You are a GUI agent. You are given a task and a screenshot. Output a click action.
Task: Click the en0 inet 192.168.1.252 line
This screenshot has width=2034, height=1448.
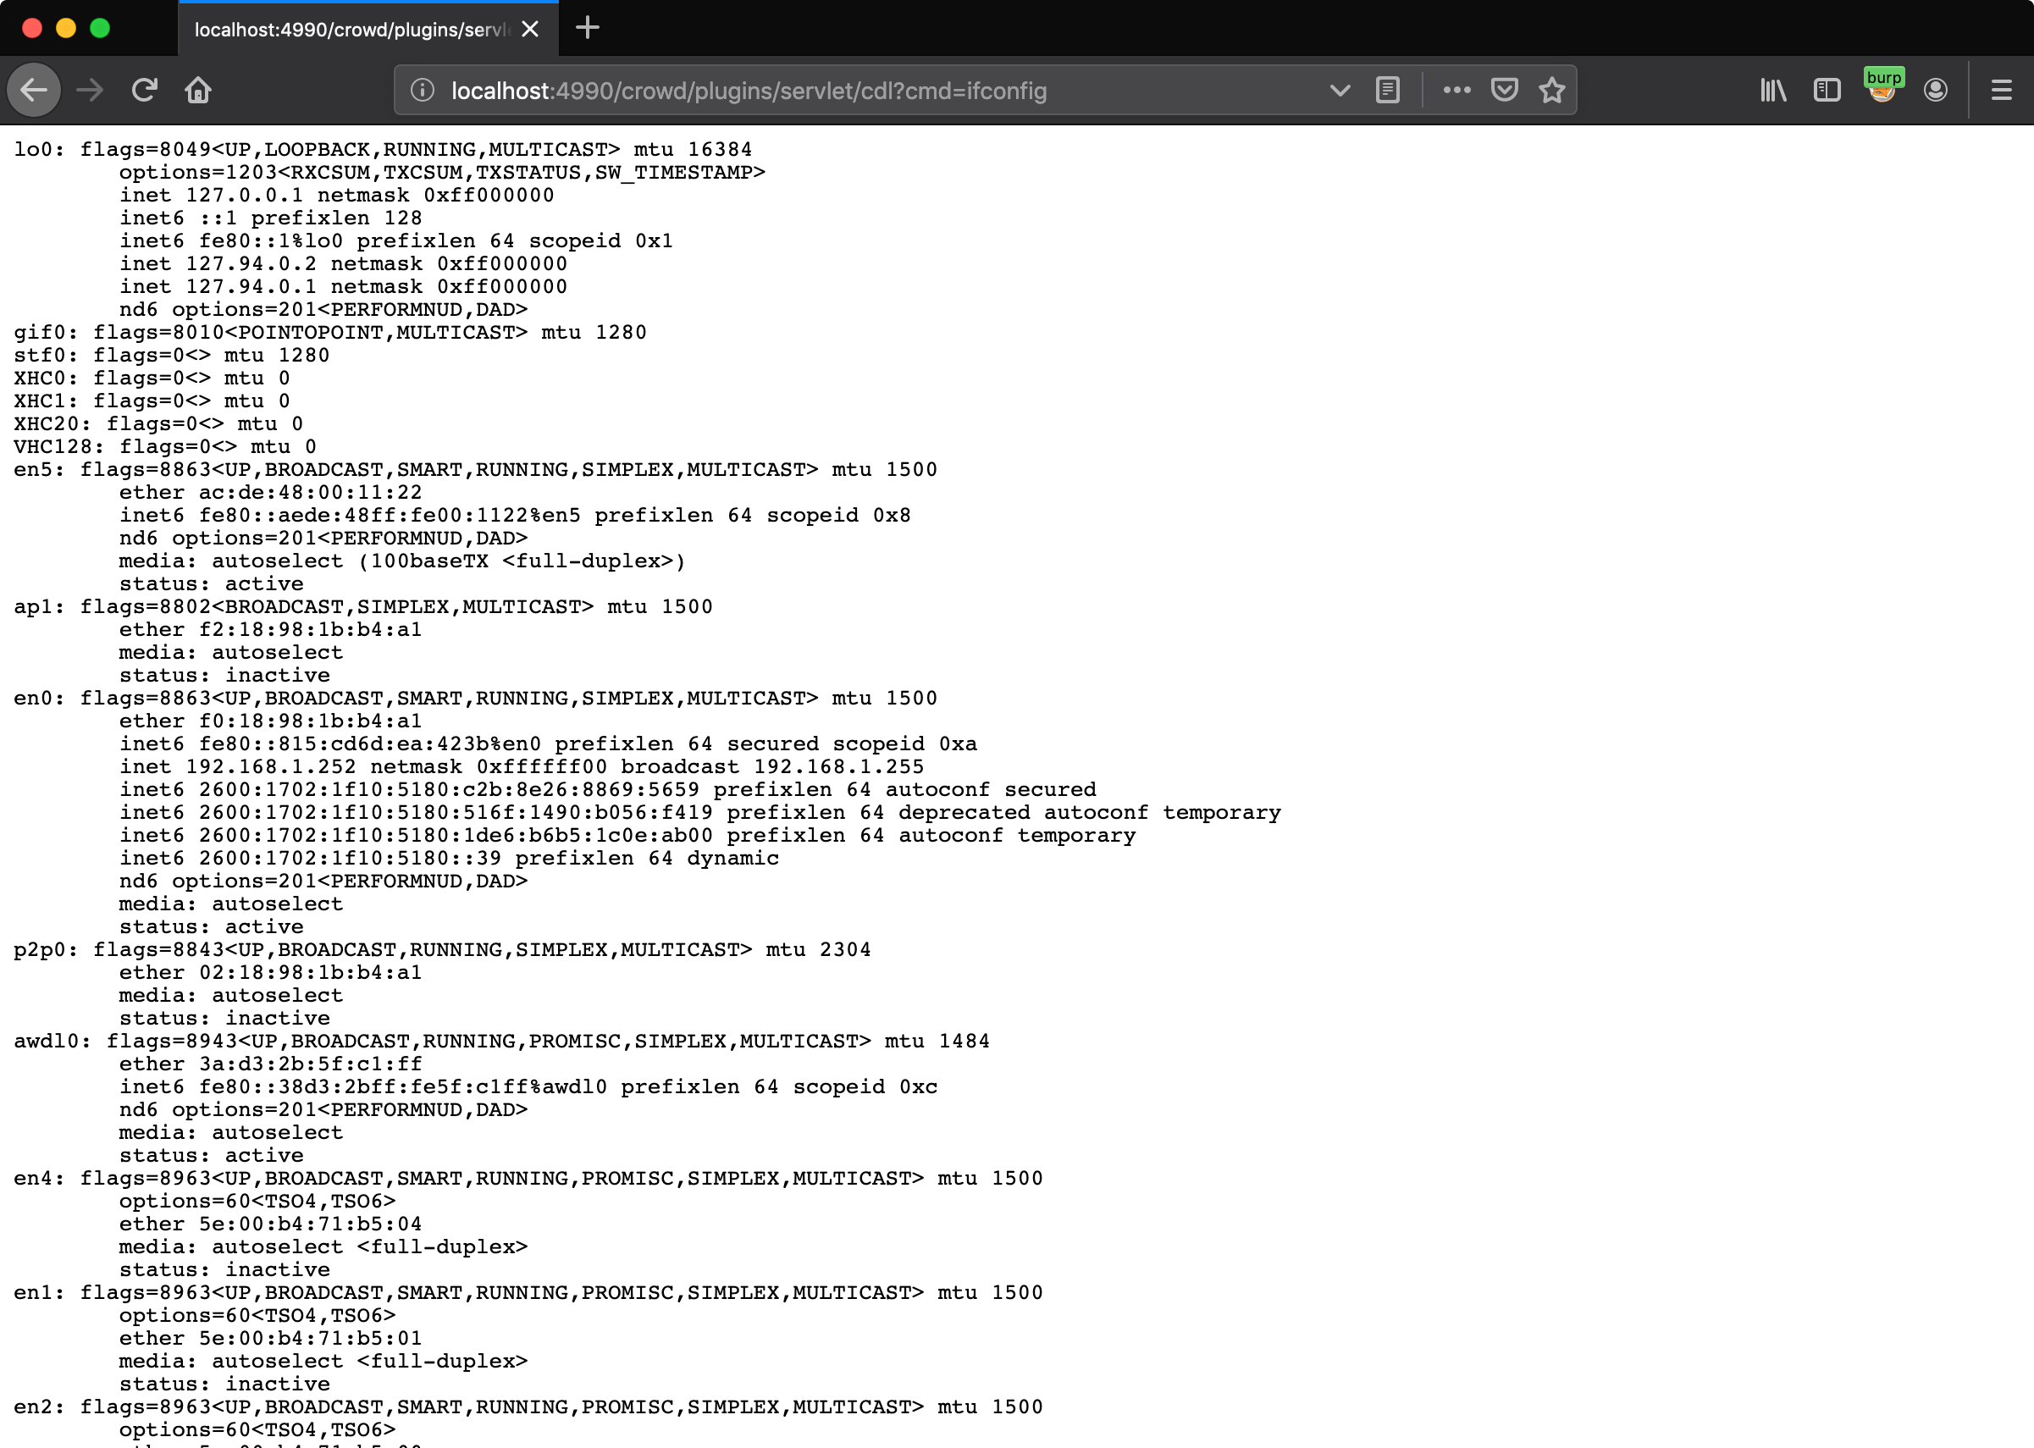522,767
